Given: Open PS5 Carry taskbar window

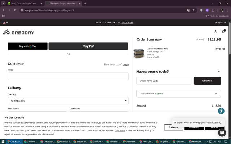Looking at the screenshot, I should coord(179,141).
